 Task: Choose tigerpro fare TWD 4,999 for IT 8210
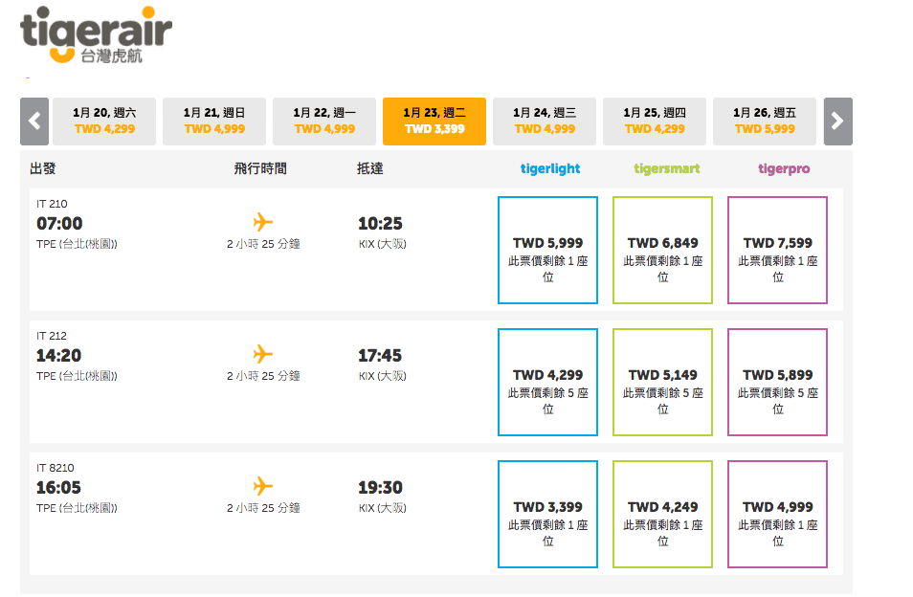coord(777,514)
